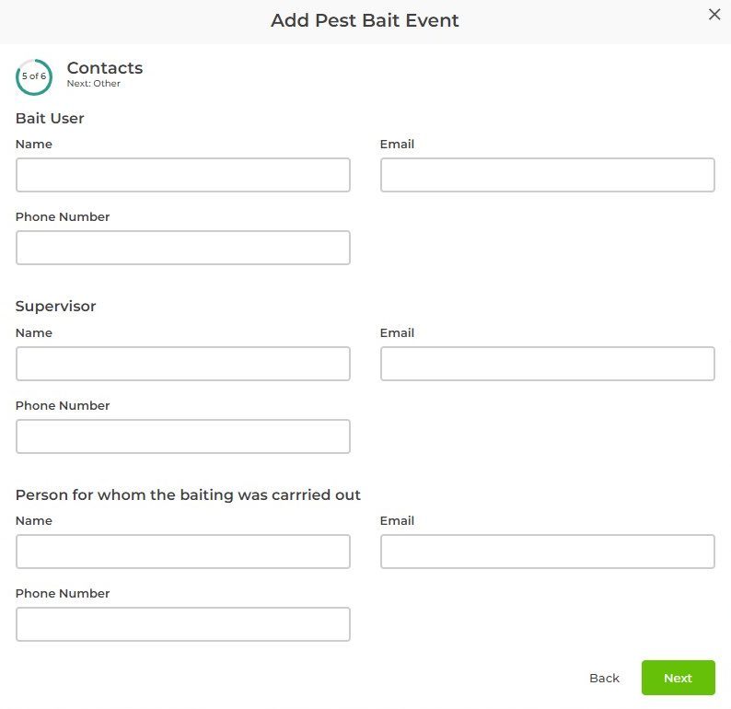Image resolution: width=731 pixels, height=709 pixels.
Task: Select Supervisor Phone Number input
Action: 183,436
